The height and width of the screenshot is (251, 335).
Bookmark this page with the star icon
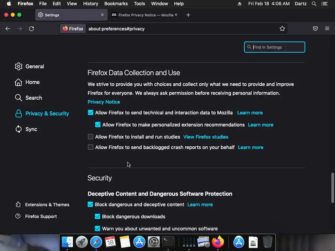click(x=282, y=29)
